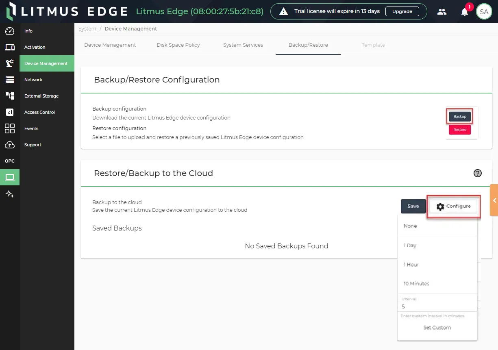Open Events in the System submenu
Image resolution: width=498 pixels, height=350 pixels.
click(47, 128)
